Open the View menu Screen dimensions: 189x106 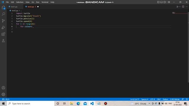(x=27, y=2)
